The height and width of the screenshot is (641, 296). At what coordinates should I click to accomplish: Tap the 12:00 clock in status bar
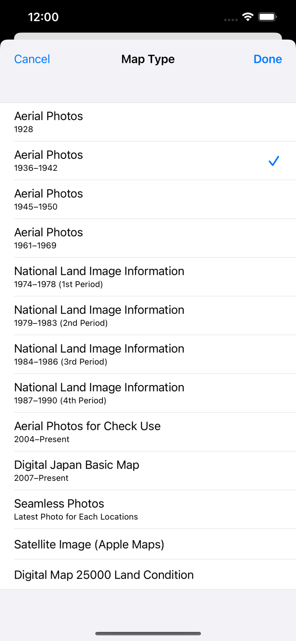[x=43, y=17]
